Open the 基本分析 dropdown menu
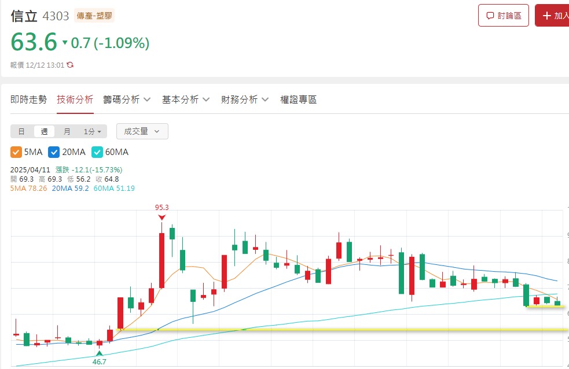This screenshot has height=369, width=569. click(185, 99)
